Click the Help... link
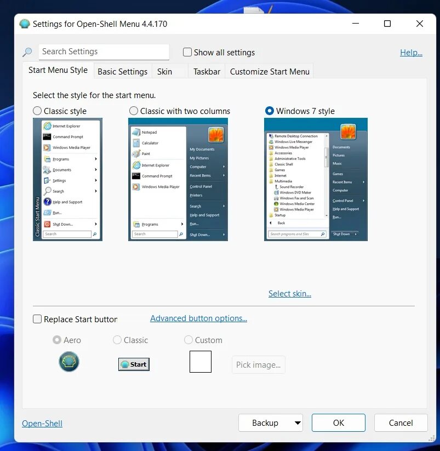Viewport: 440px width, 451px height. click(411, 53)
